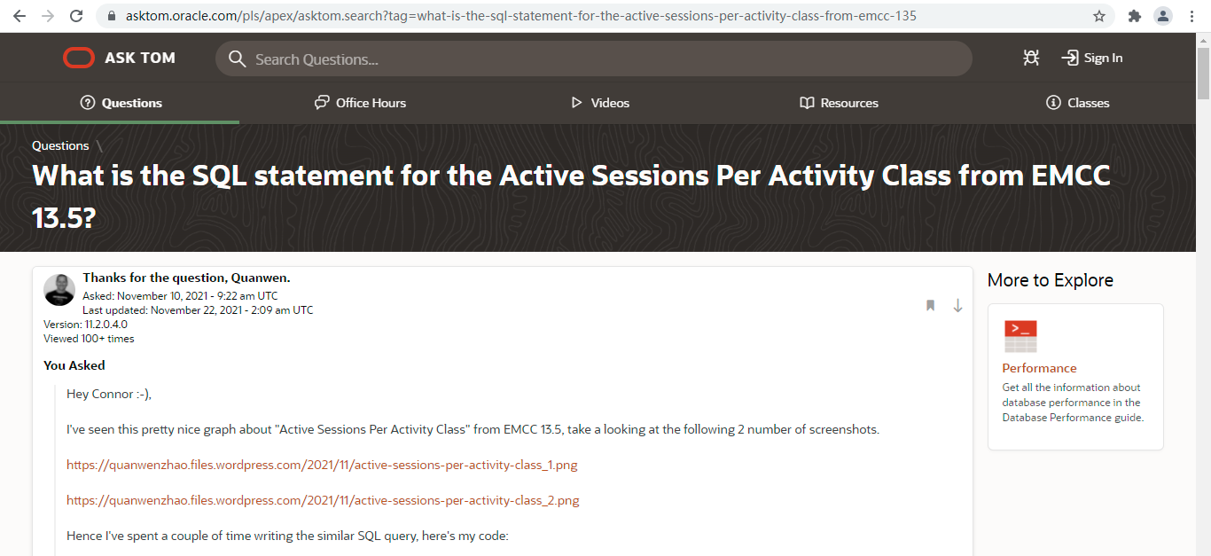1211x556 pixels.
Task: Go to the Classes tab
Action: 1078,103
